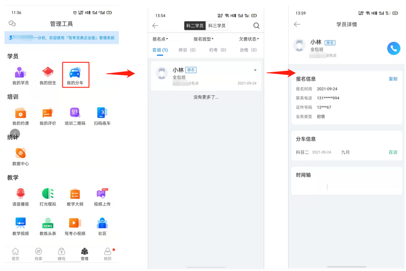Tap certificate number 12***67
Viewport: 406px width, 271px height.
pyautogui.click(x=324, y=108)
